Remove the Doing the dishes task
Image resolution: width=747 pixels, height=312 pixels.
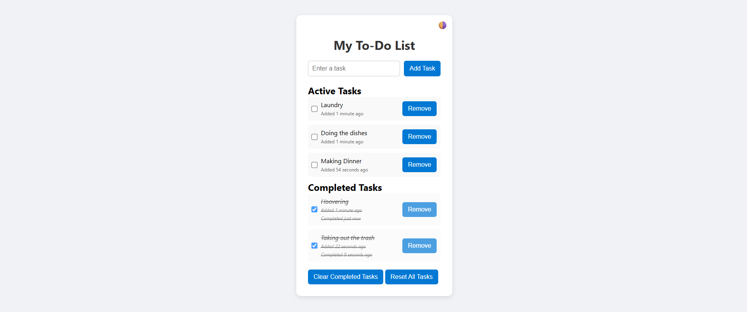419,137
